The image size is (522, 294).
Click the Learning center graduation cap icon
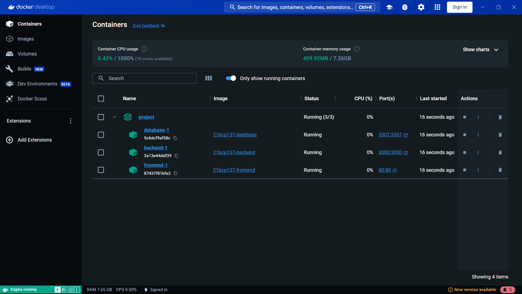[389, 7]
